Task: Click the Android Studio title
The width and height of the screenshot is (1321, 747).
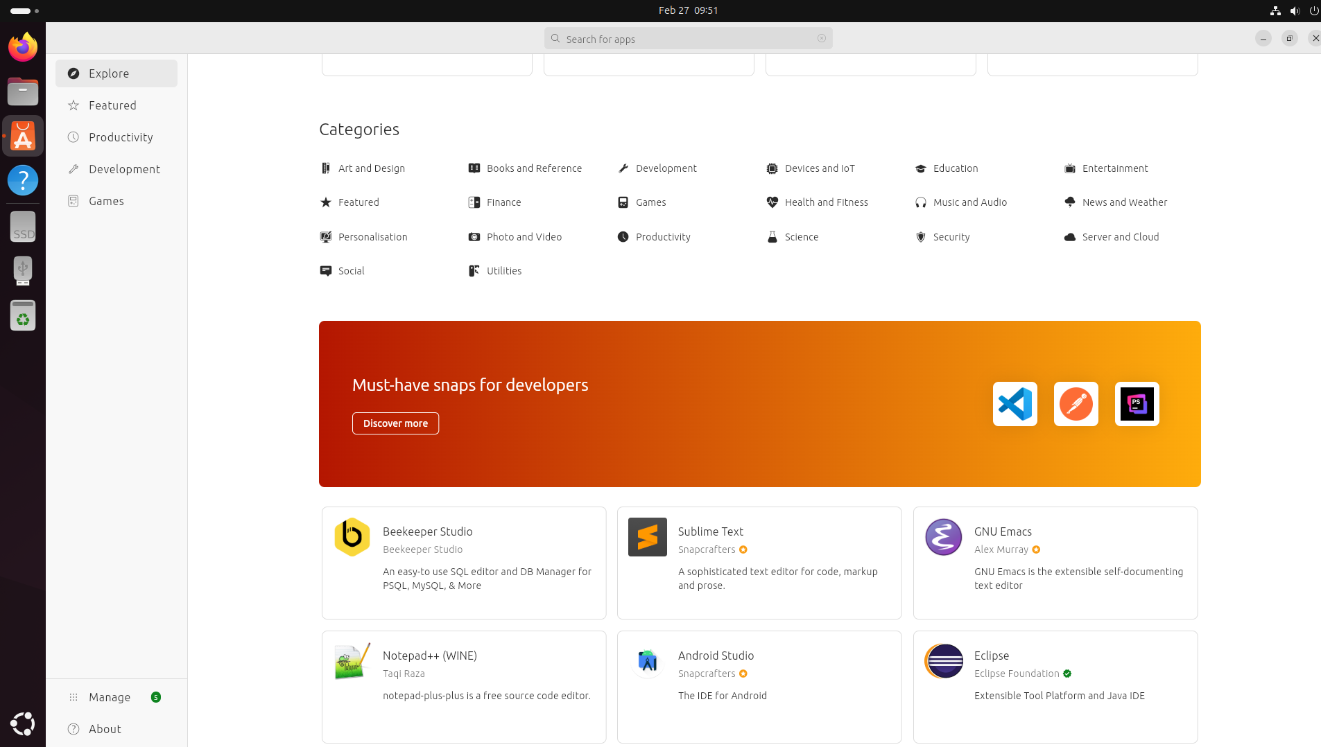Action: click(716, 656)
